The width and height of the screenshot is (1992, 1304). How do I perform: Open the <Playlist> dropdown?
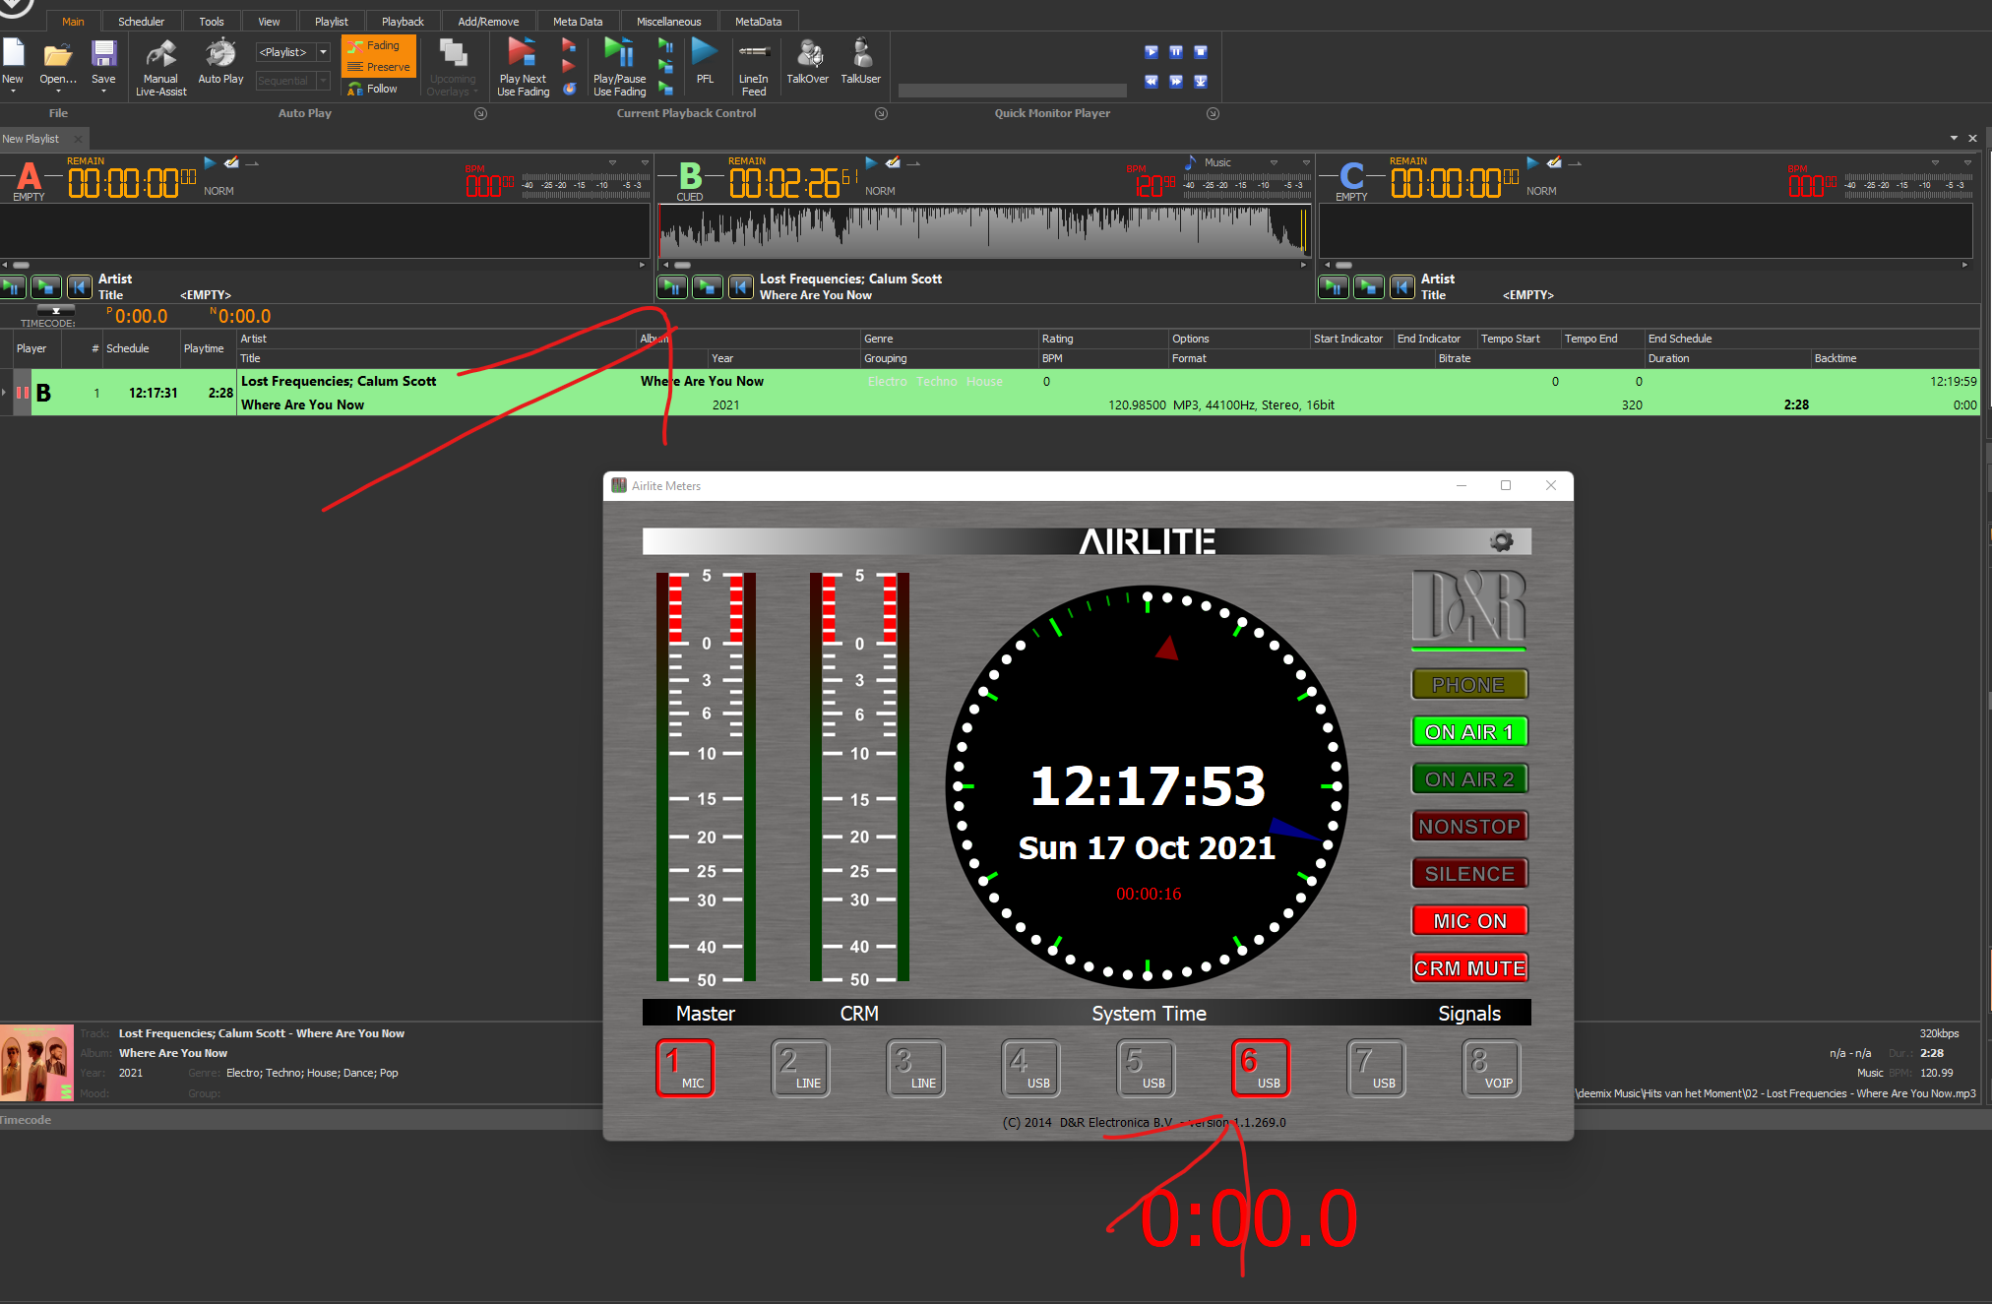pos(323,52)
